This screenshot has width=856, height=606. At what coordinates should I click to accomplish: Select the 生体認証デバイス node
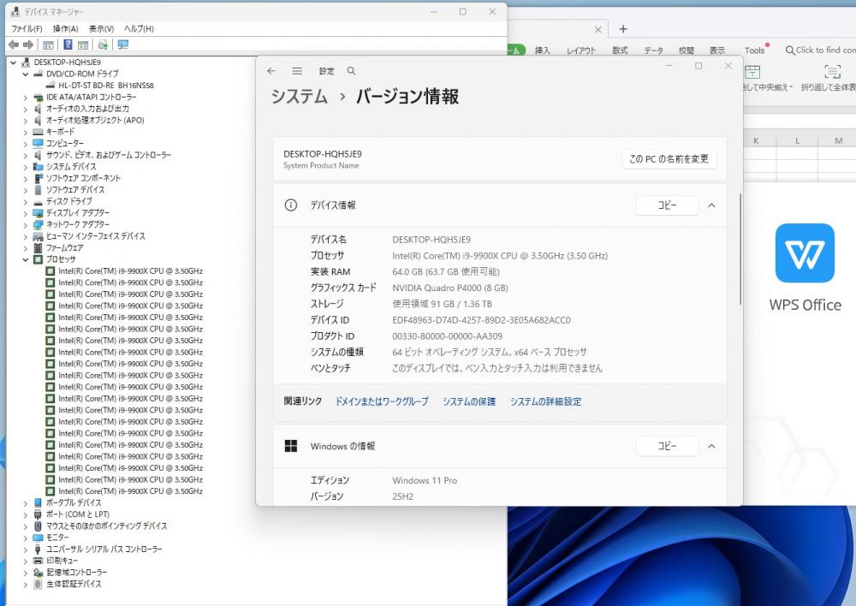74,584
